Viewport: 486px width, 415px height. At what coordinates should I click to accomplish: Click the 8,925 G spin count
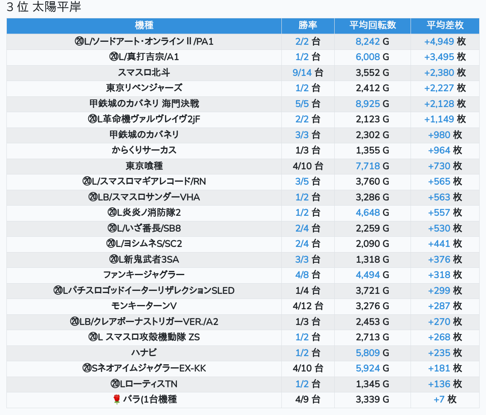click(373, 104)
